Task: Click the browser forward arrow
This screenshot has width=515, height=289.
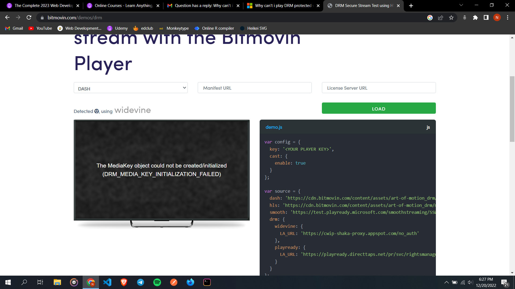Action: tap(18, 17)
